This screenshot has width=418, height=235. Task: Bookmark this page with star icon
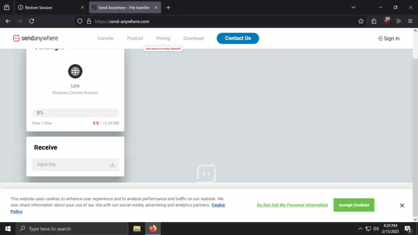coord(361,21)
